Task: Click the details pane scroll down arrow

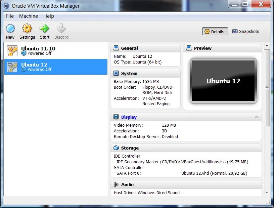Action: point(267,193)
